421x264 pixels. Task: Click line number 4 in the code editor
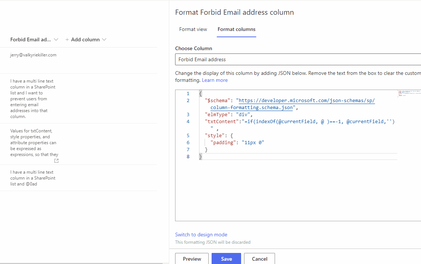tap(188, 121)
